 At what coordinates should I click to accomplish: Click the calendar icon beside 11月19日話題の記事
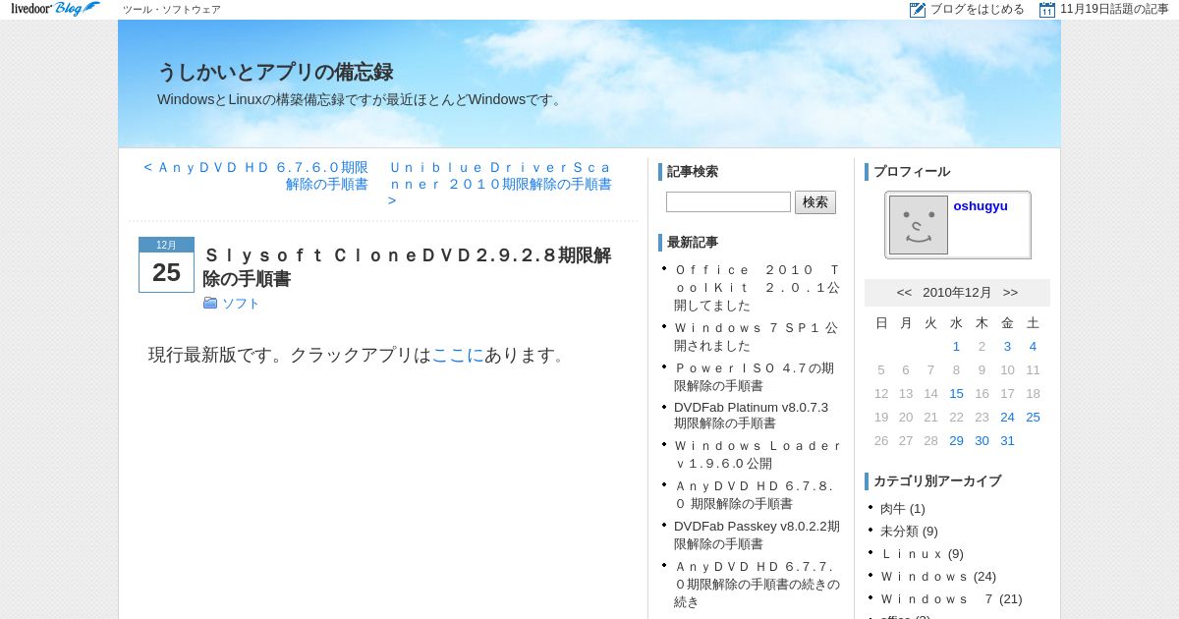click(x=1047, y=10)
